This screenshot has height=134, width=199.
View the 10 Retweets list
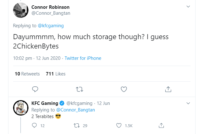click(x=27, y=74)
